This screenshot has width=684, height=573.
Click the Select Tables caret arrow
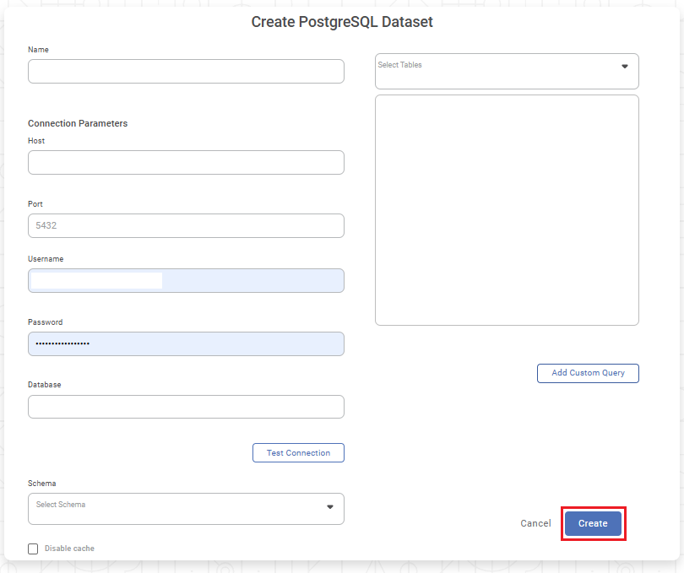625,66
